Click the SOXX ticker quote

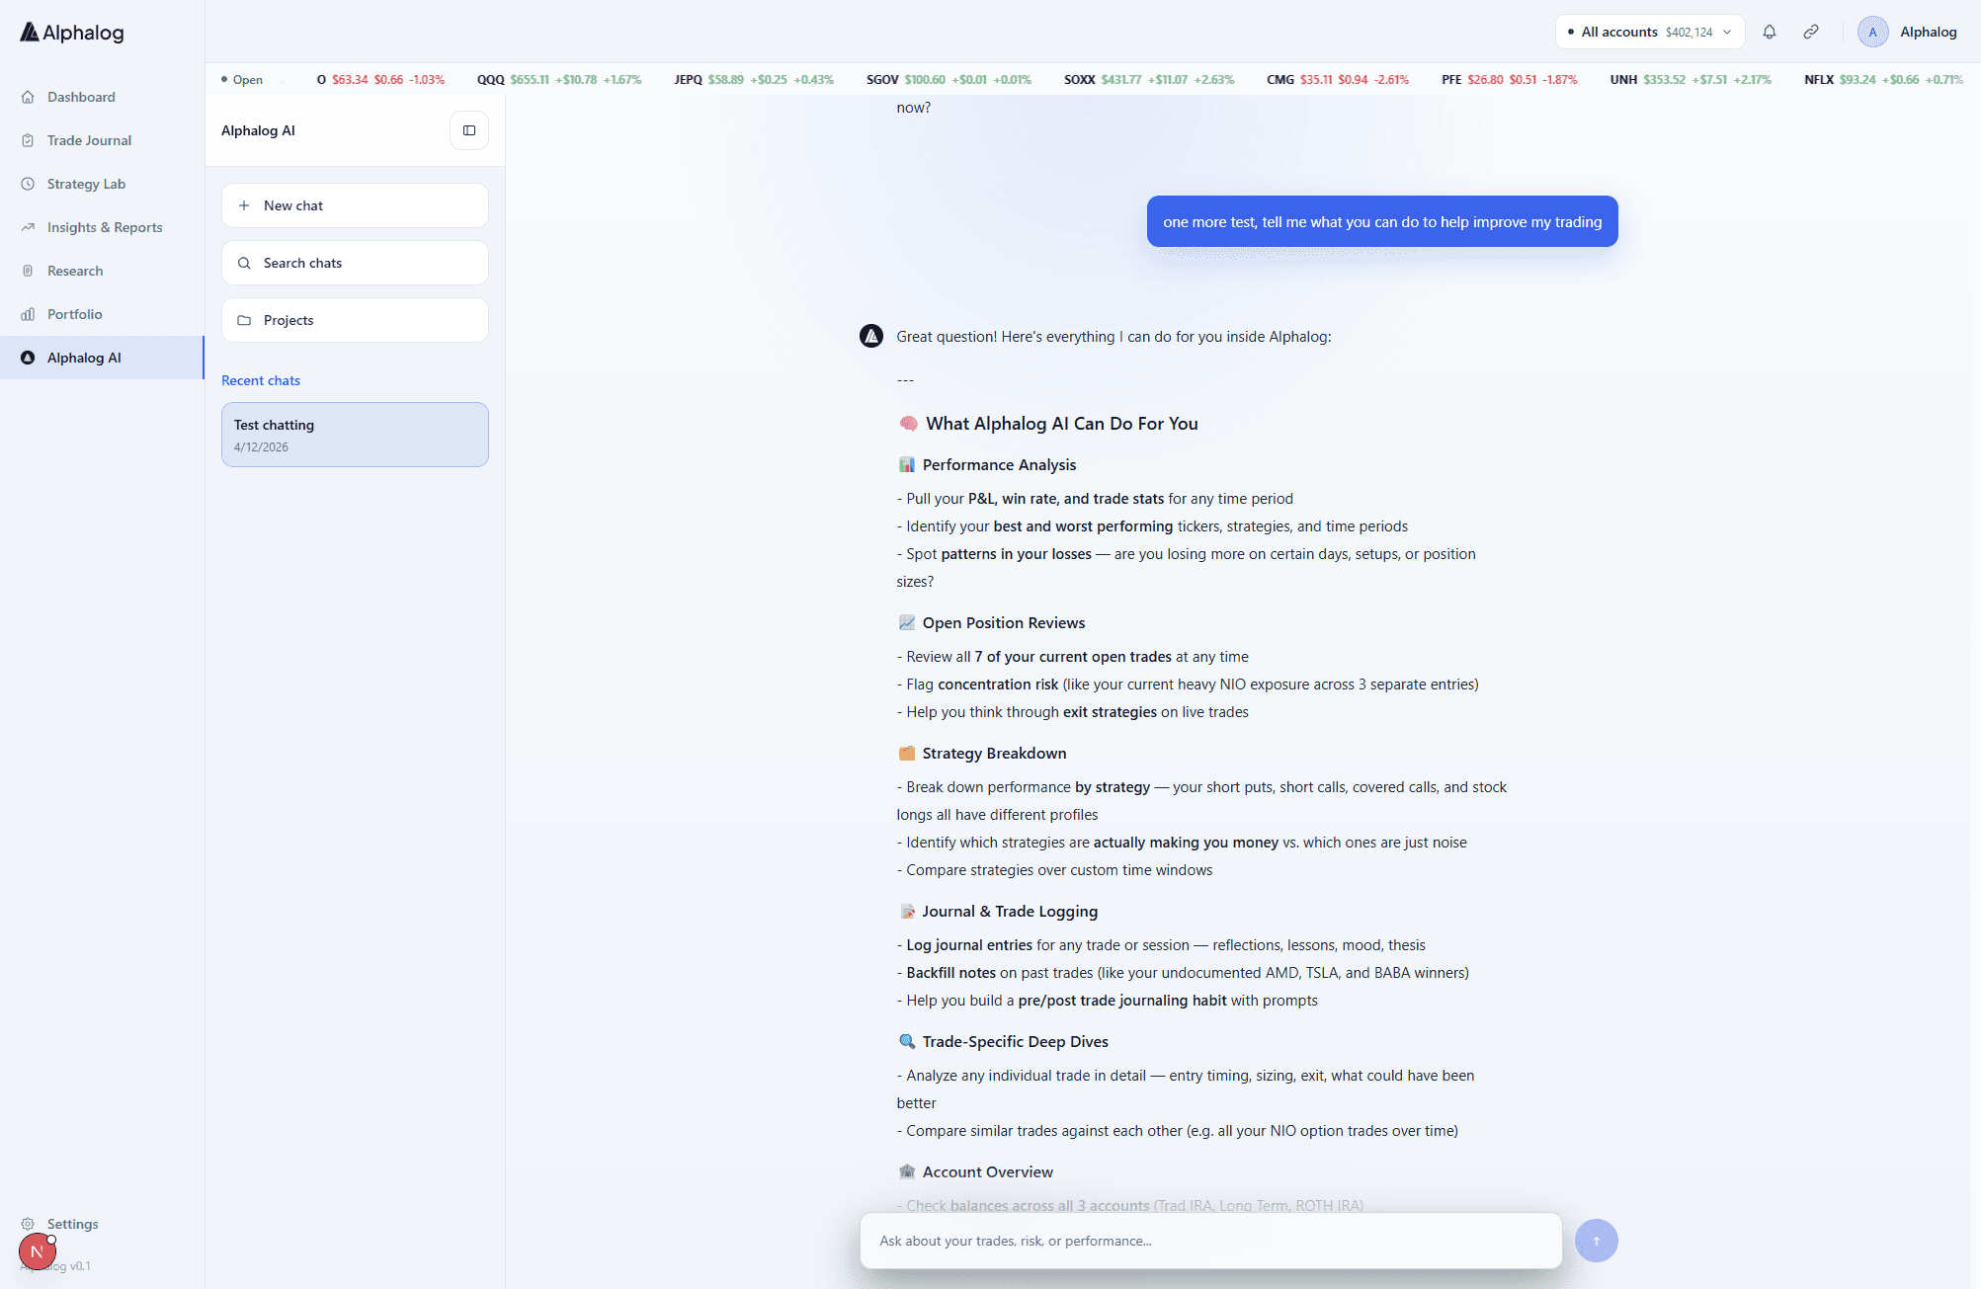pos(1149,80)
